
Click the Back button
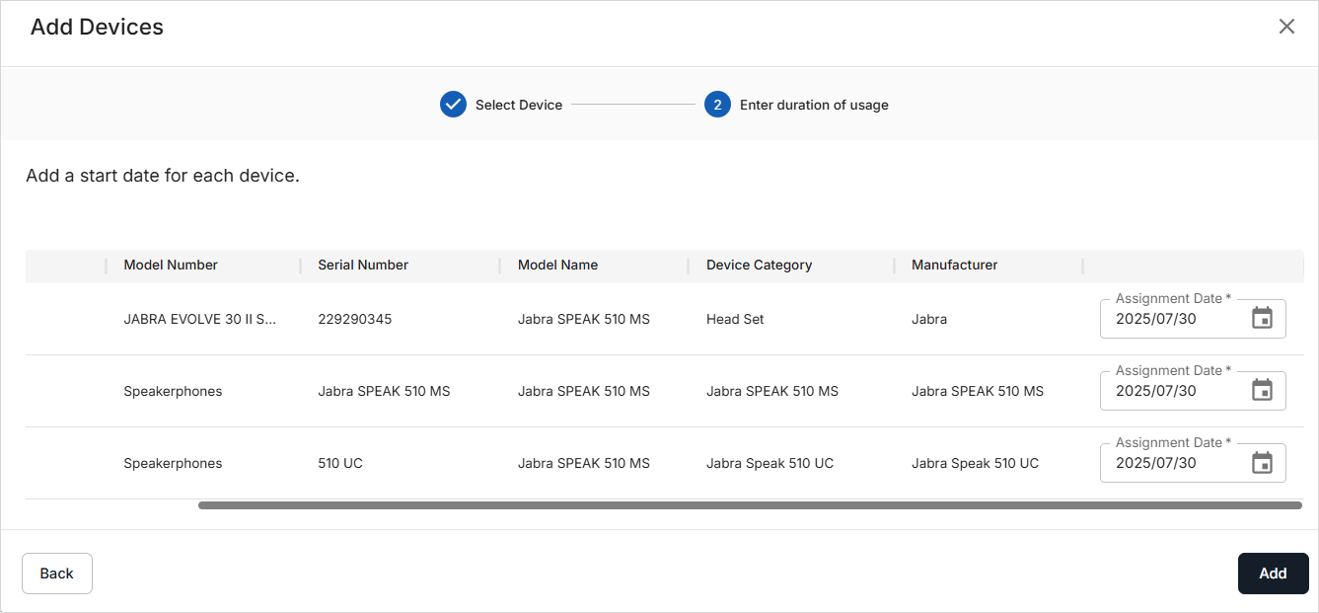[x=57, y=574]
